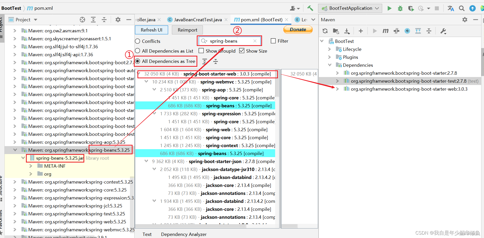Expand all in Project panel toolbar
Screen dimensions: 484x238
[93, 20]
